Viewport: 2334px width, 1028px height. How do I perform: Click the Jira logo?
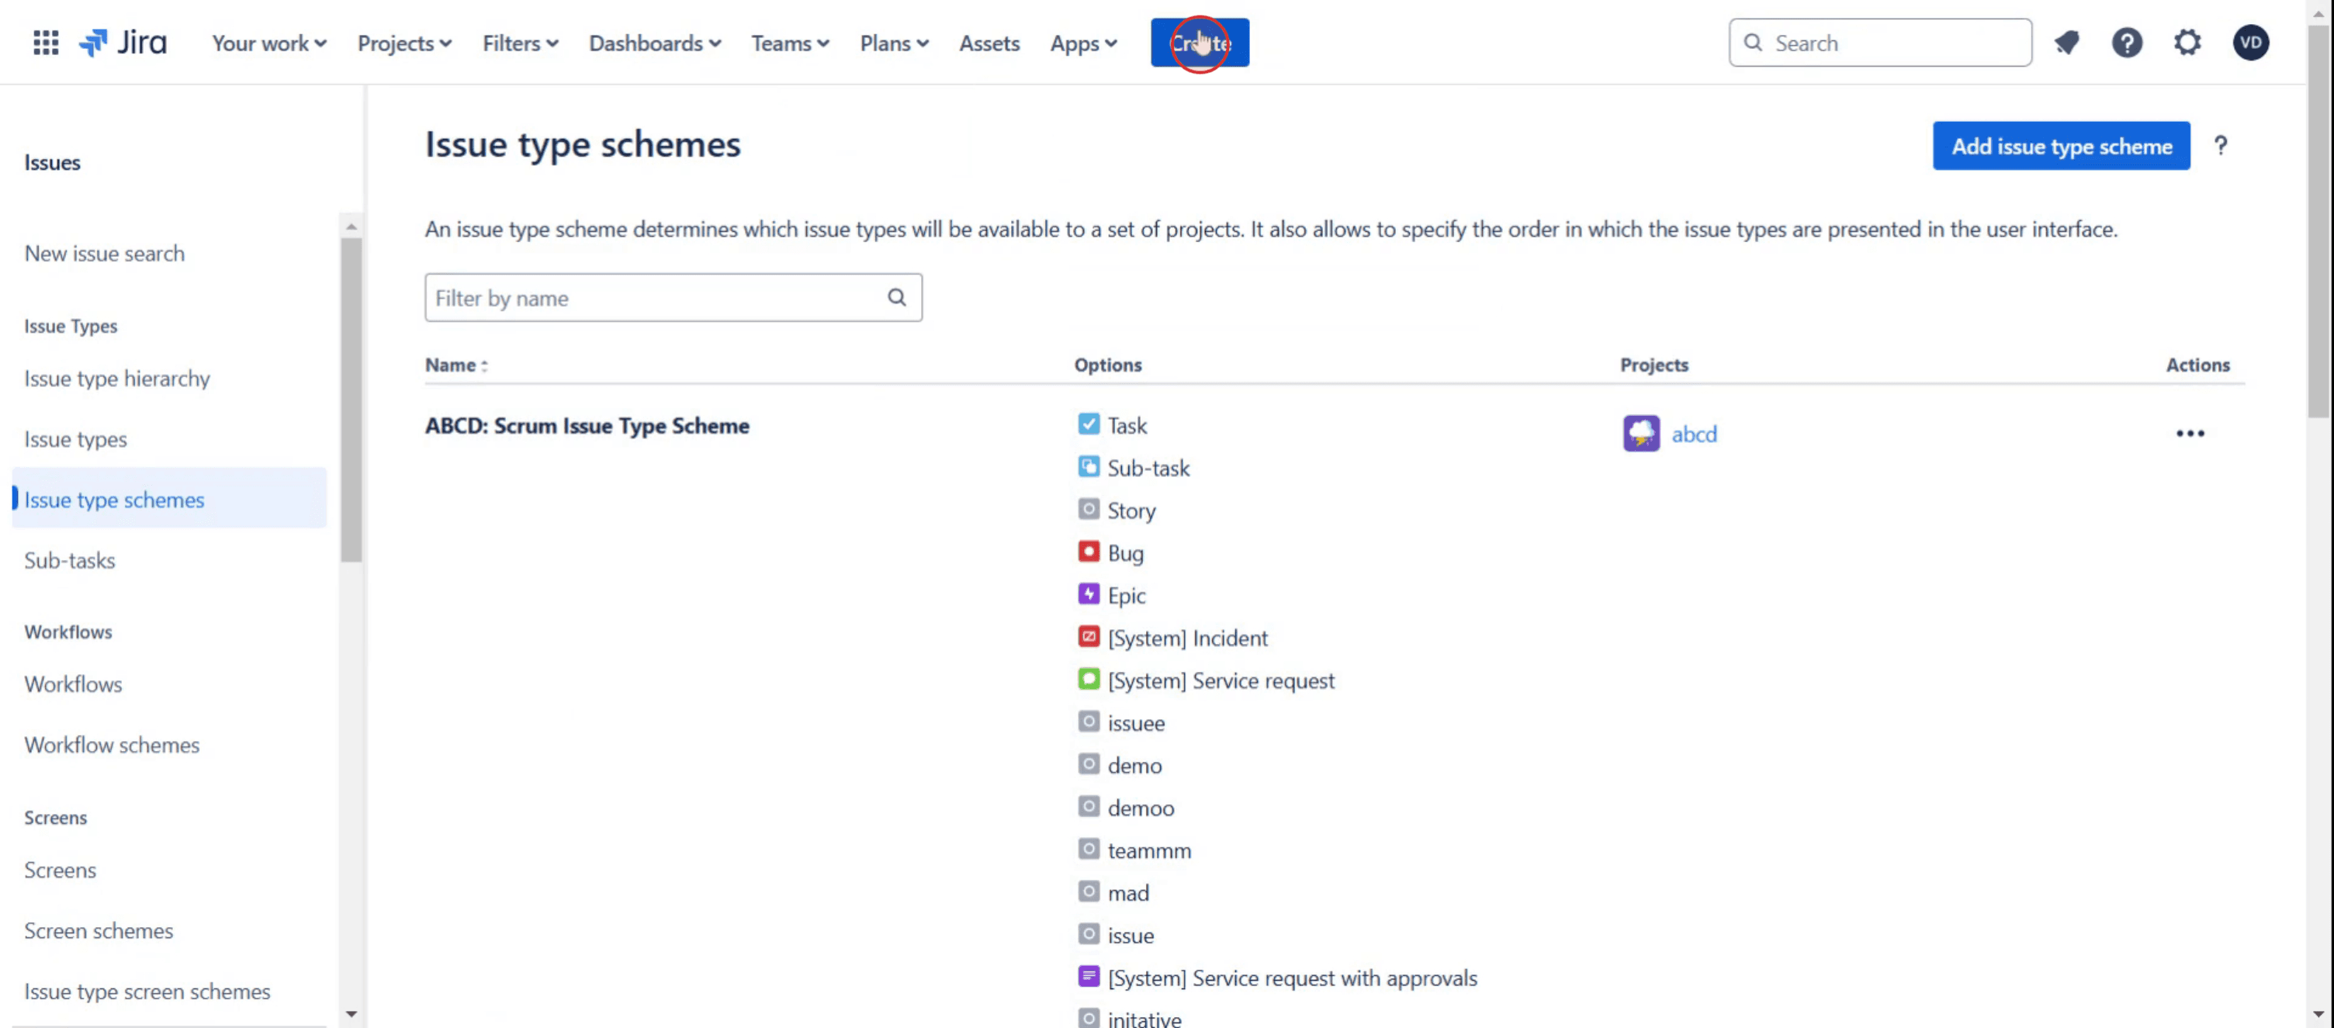click(123, 43)
